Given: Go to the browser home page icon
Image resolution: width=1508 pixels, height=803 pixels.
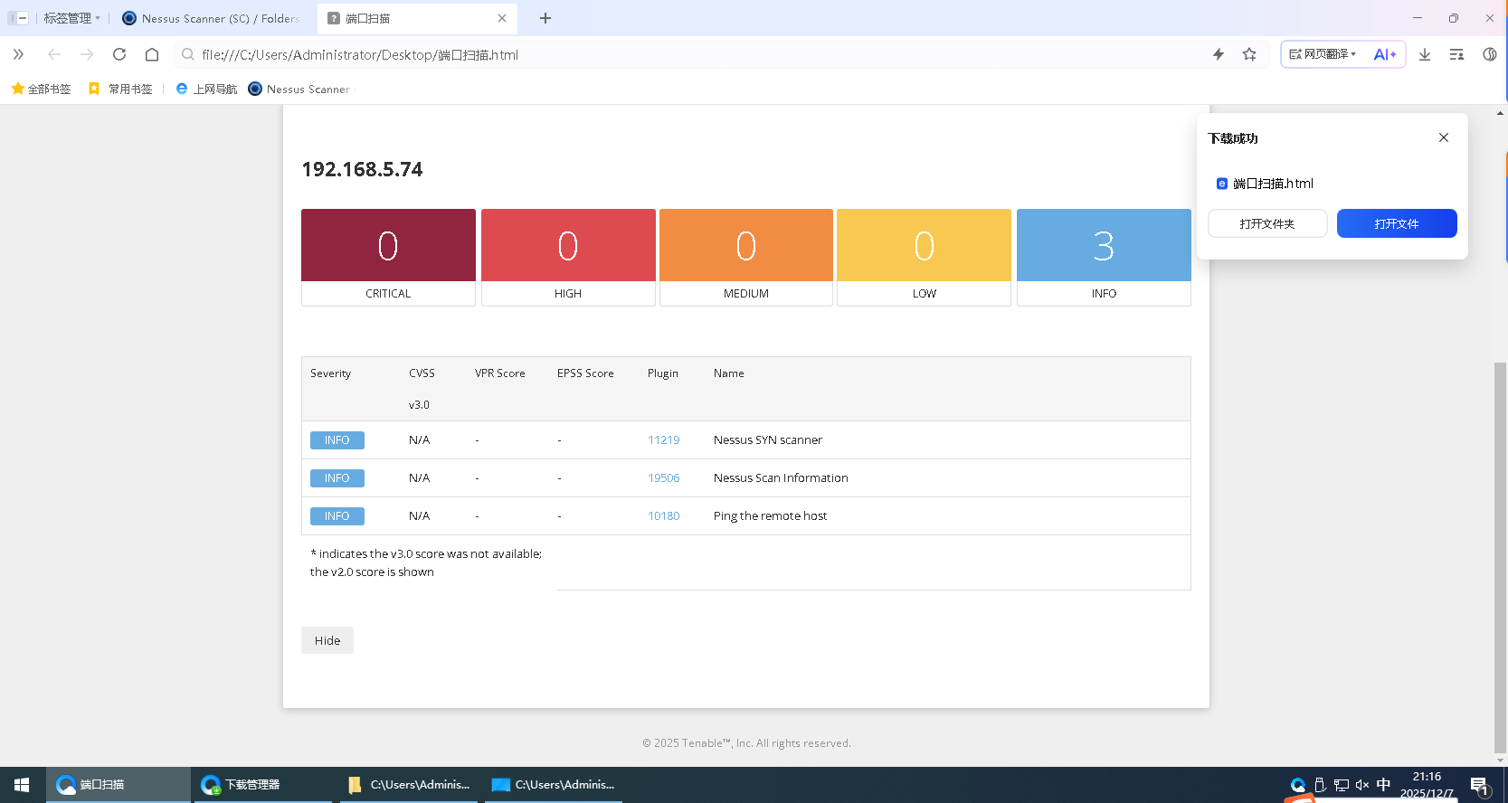Looking at the screenshot, I should tap(152, 54).
